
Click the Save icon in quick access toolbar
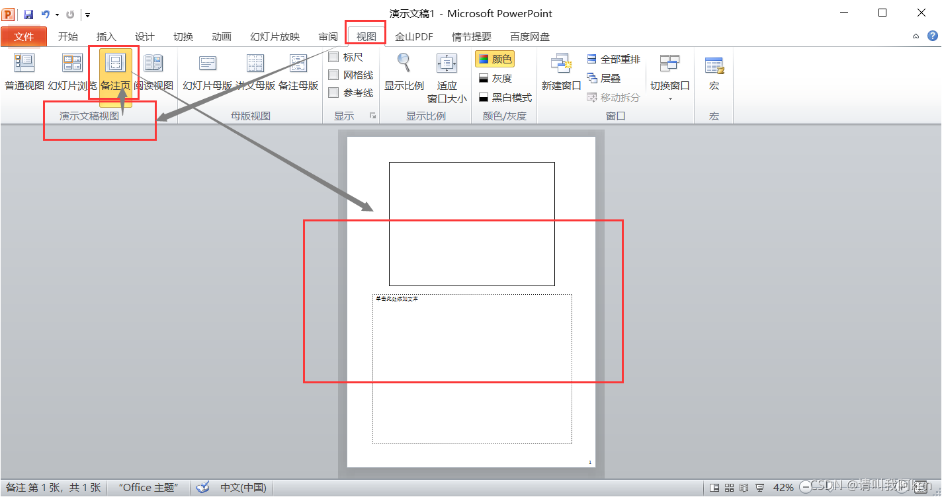(x=28, y=14)
